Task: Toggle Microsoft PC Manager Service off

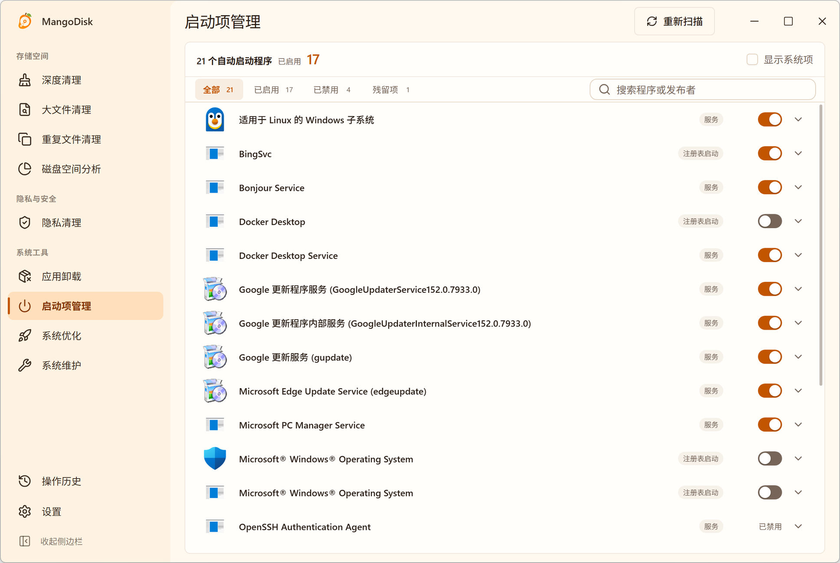Action: (x=770, y=424)
